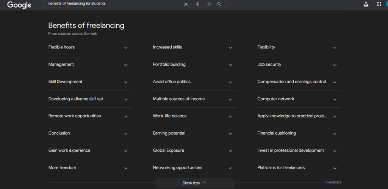The image size is (388, 189).
Task: Click 'Apply knowledge to practical proje...' text
Action: point(292,116)
